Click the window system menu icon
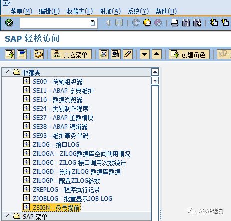The image size is (231, 221). coord(6,3)
